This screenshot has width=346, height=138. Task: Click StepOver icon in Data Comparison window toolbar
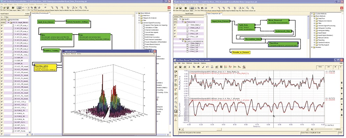(229, 8)
